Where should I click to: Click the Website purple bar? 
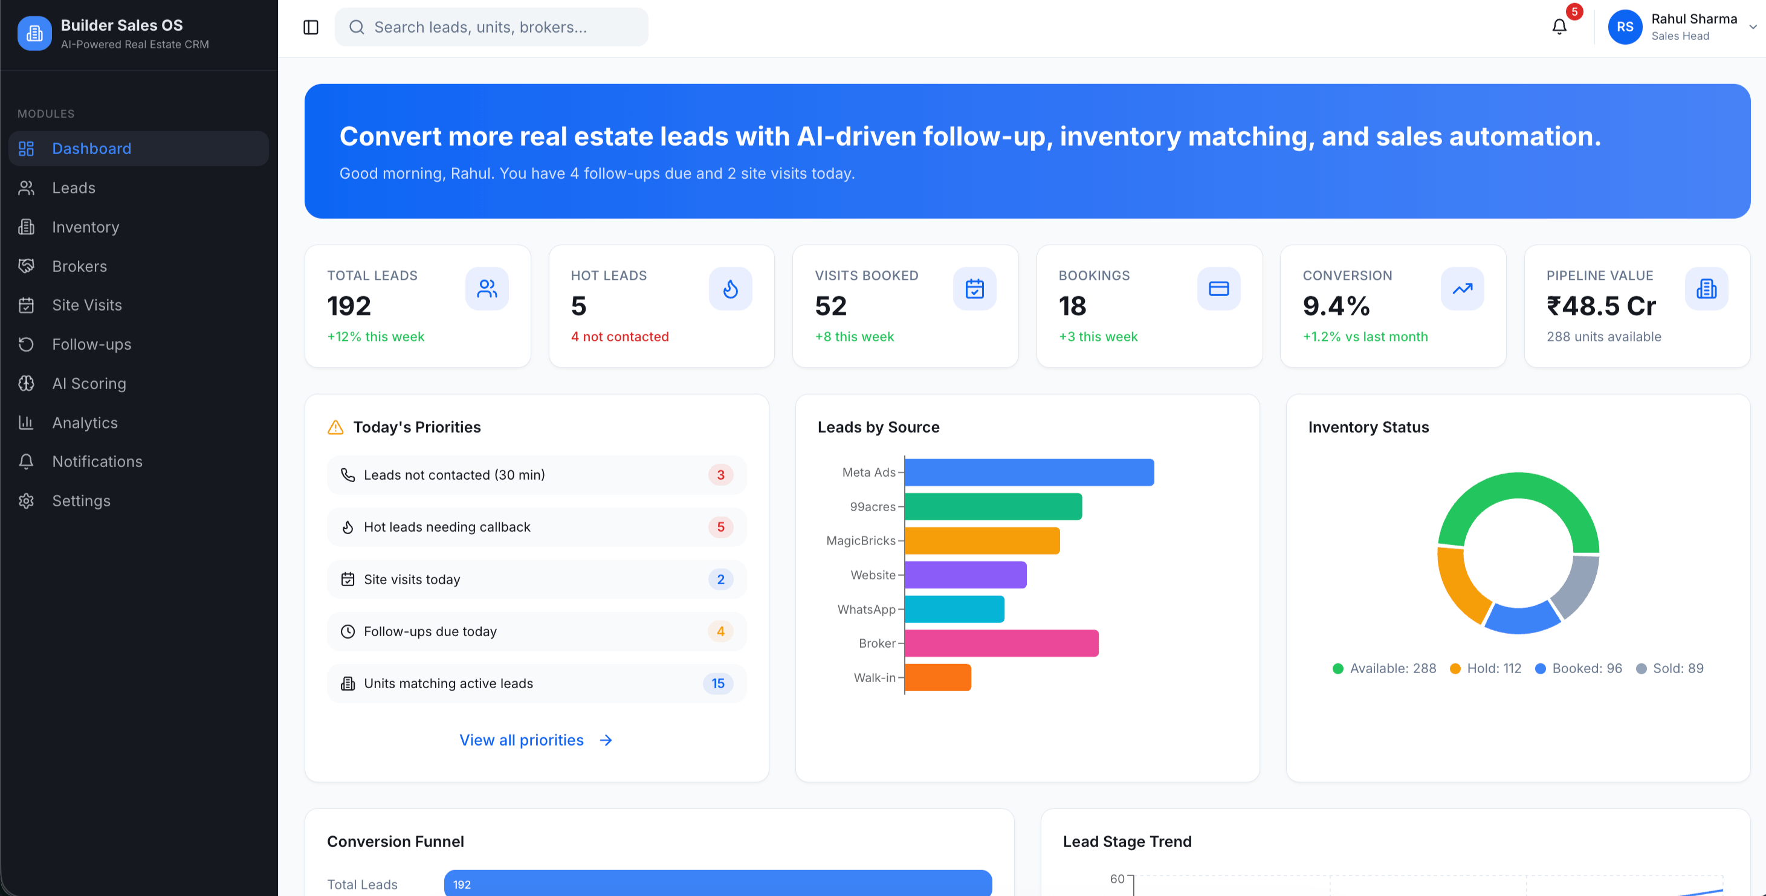pos(965,575)
